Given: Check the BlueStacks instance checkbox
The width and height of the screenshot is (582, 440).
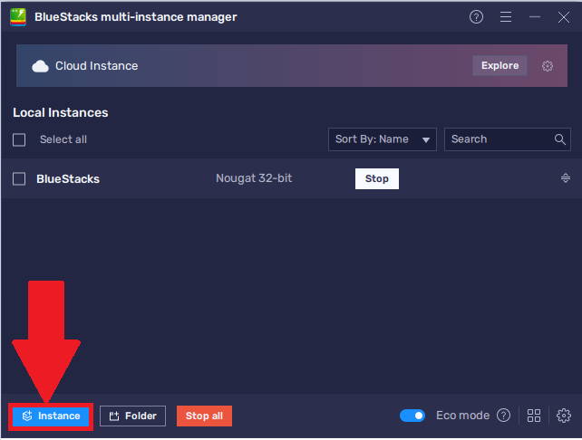Looking at the screenshot, I should (x=19, y=179).
